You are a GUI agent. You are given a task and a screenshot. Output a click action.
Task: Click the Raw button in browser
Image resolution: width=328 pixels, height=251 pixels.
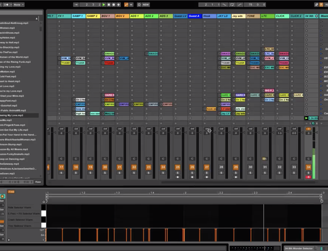click(38, 182)
